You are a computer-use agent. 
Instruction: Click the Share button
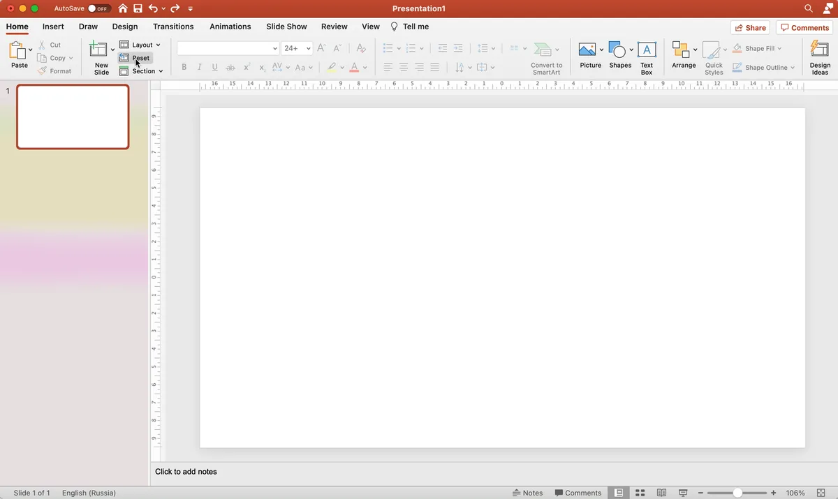pos(750,28)
